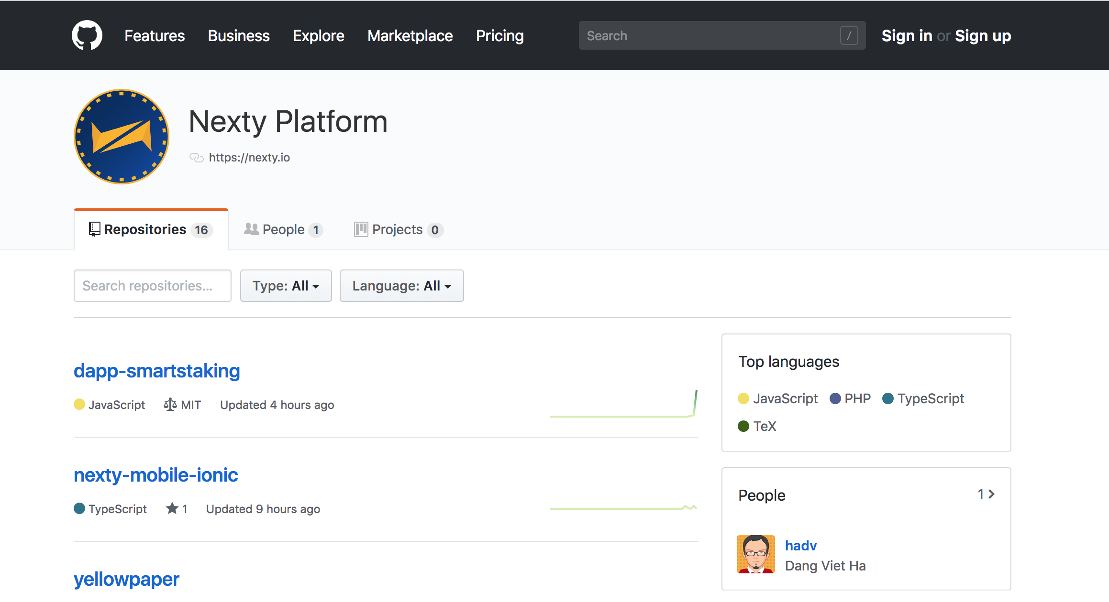Viewport: 1109px width, 602px height.
Task: Open the Type: All dropdown
Action: pos(286,286)
